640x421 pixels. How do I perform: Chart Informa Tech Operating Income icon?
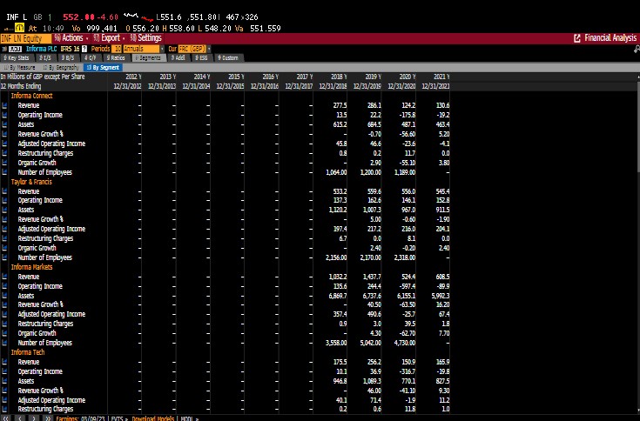point(4,371)
